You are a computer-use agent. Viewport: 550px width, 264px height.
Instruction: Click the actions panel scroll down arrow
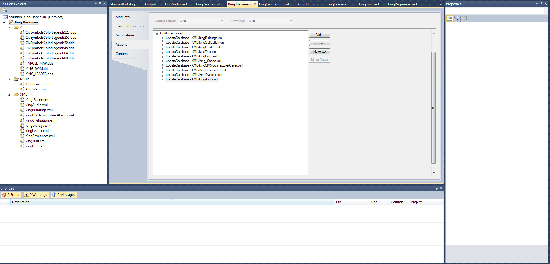[x=433, y=173]
